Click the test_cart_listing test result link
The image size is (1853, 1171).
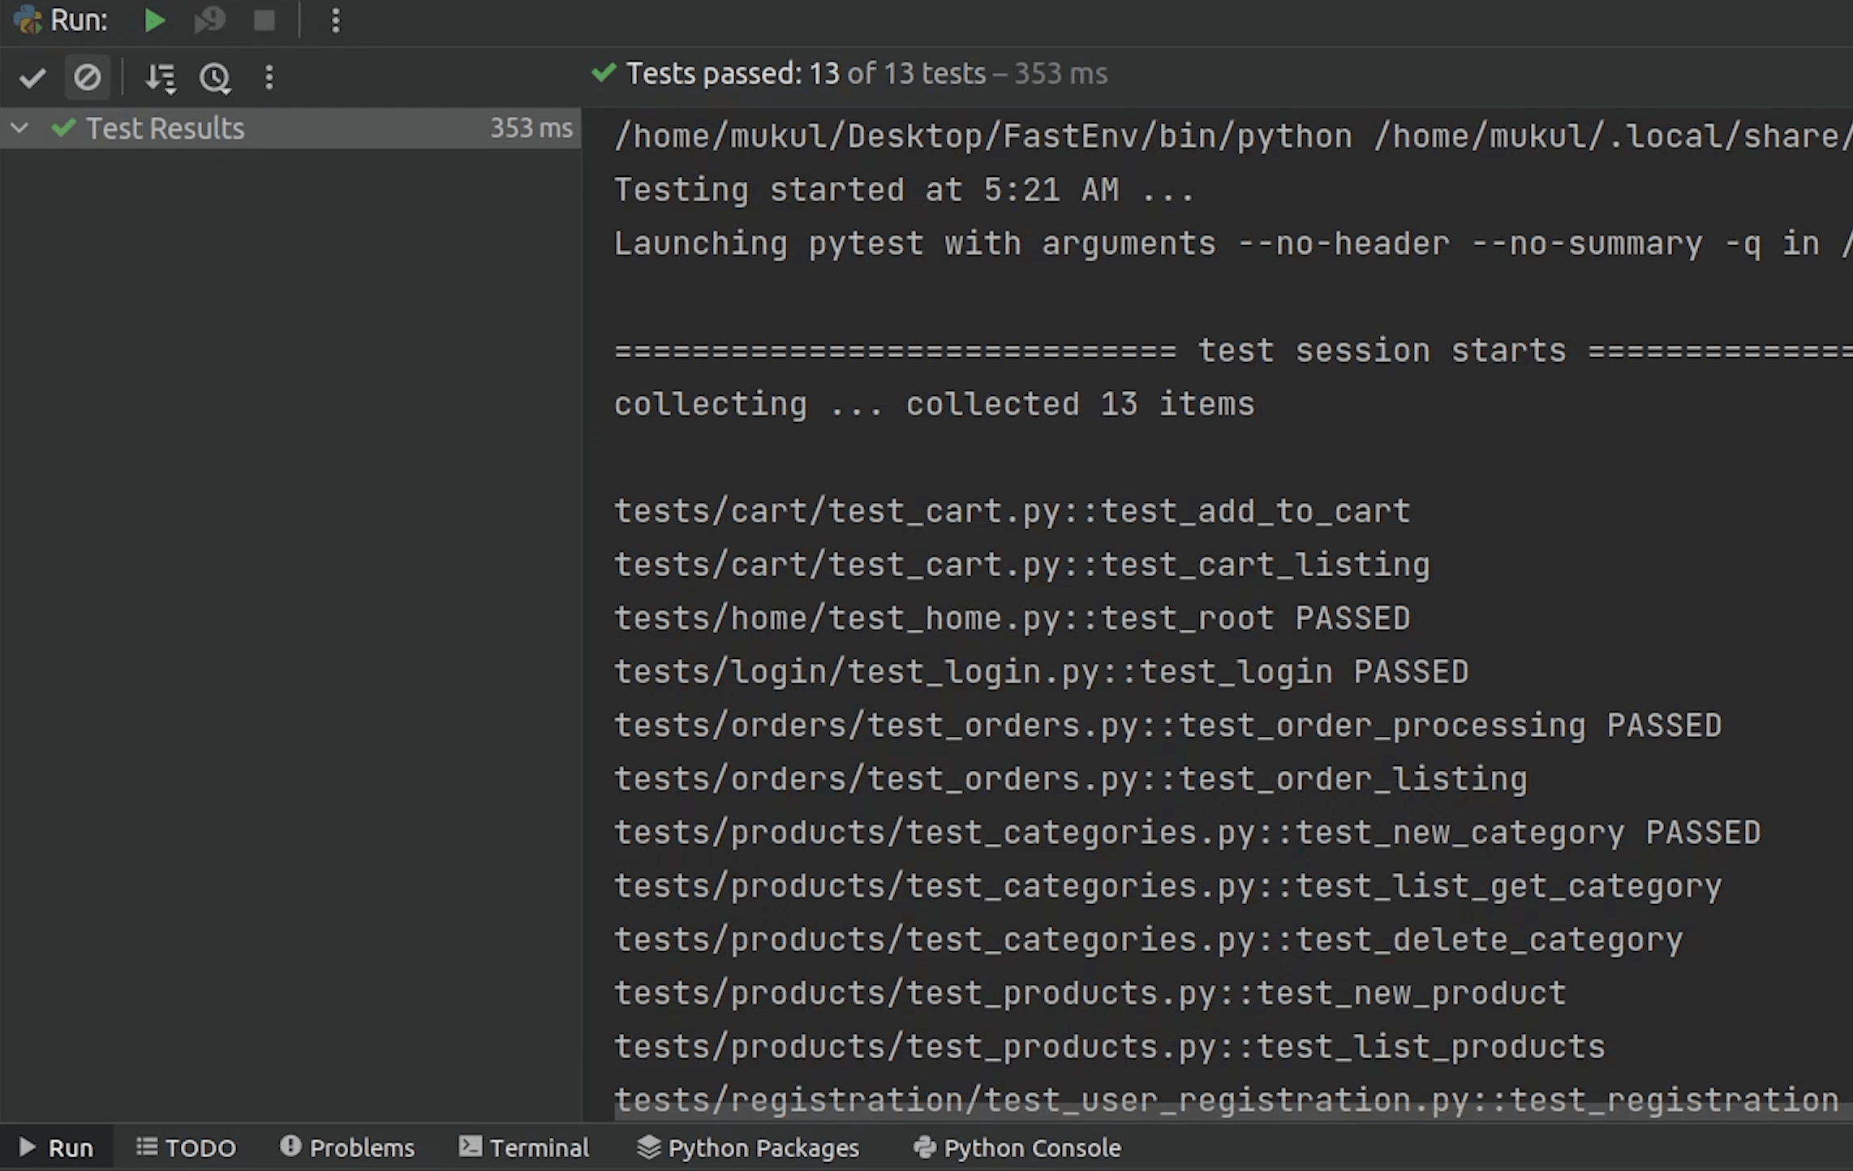1021,564
